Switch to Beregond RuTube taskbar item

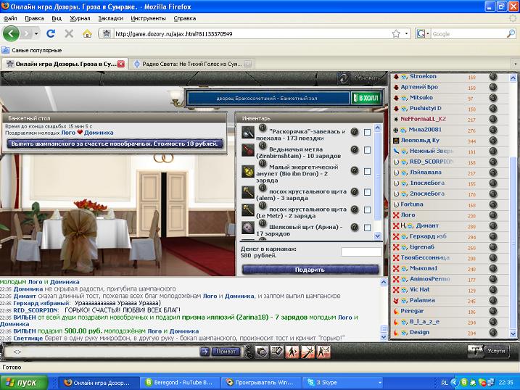181,382
